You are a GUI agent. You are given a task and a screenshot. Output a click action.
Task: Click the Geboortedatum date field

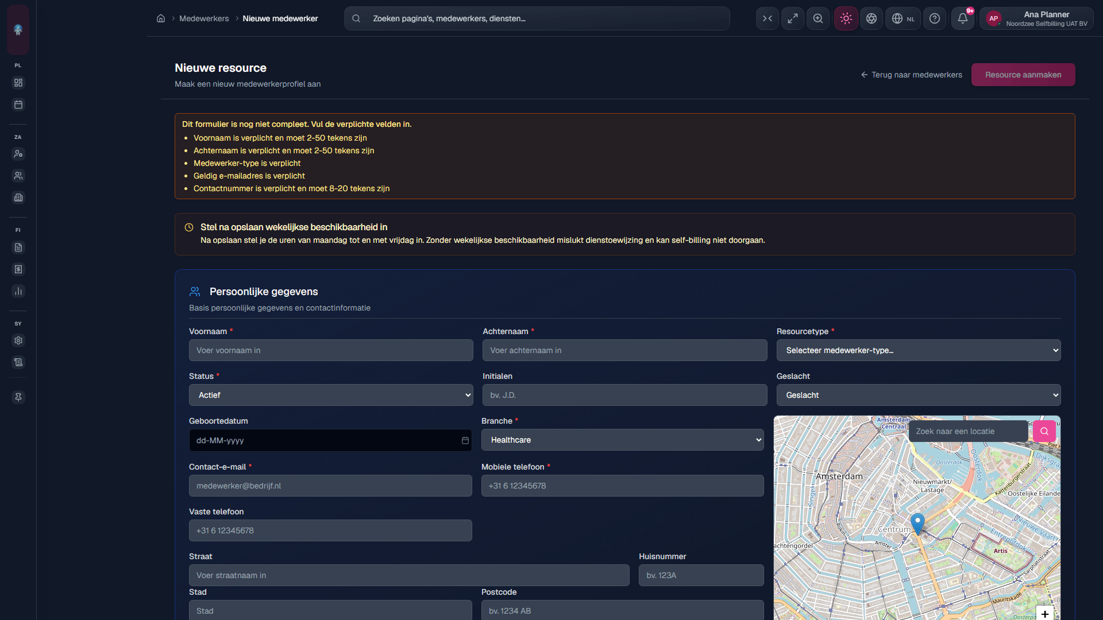tap(330, 440)
